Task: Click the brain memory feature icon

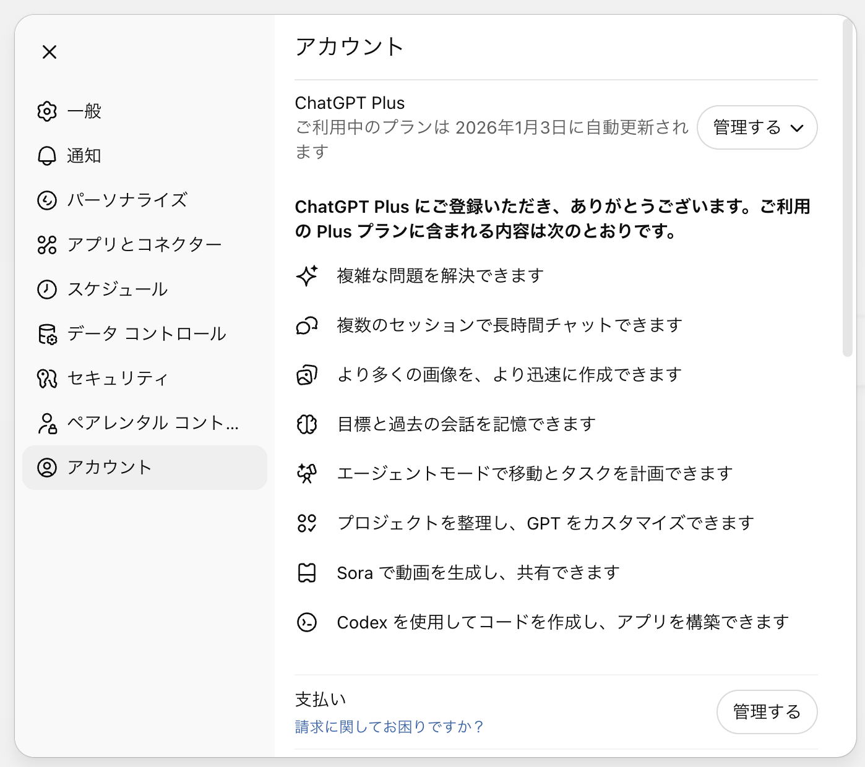Action: [307, 424]
